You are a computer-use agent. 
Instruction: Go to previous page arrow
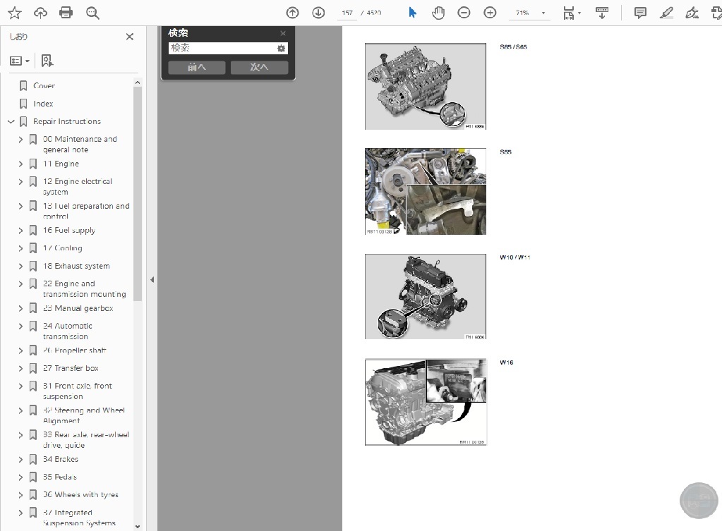292,13
